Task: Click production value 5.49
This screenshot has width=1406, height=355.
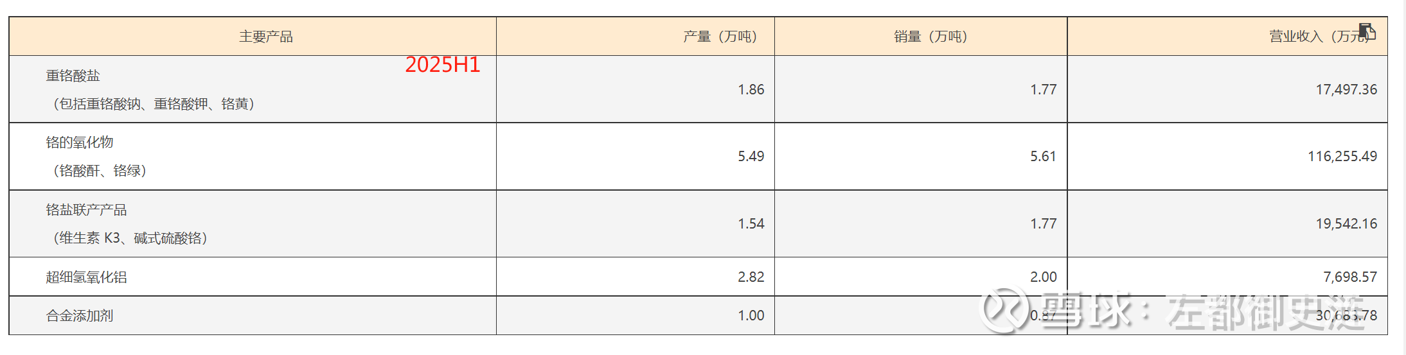Action: [x=751, y=157]
